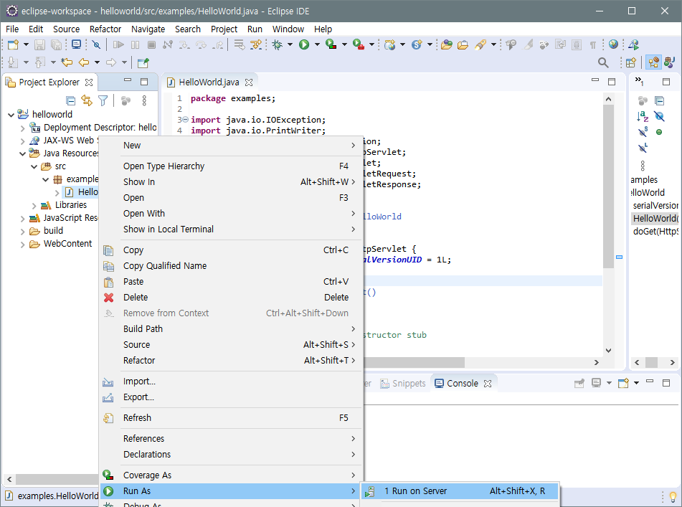Choose 'Build Path' in context menu

point(231,328)
